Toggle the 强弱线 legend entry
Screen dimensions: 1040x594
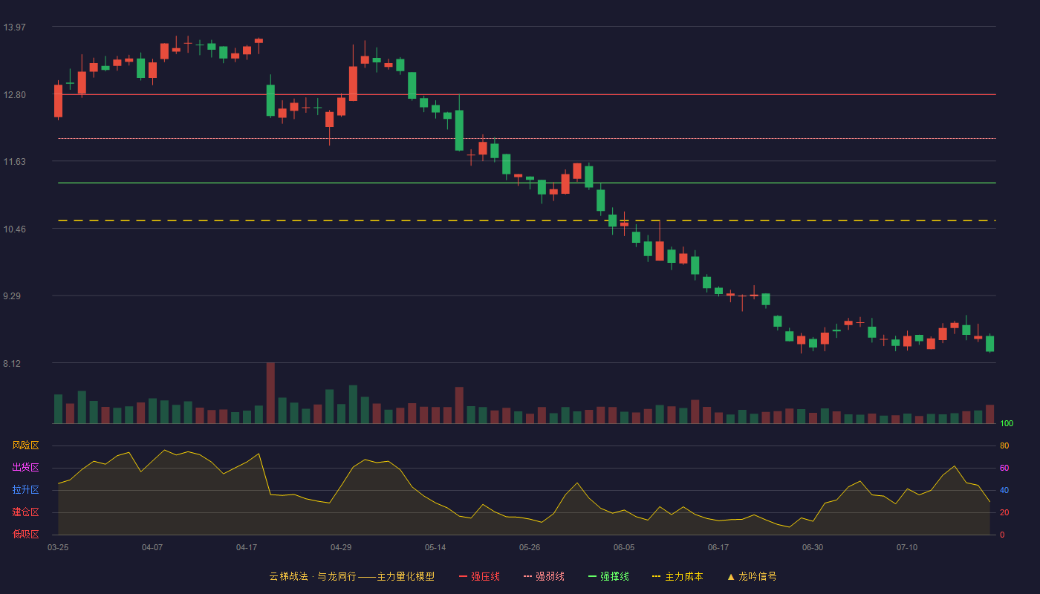coord(544,576)
